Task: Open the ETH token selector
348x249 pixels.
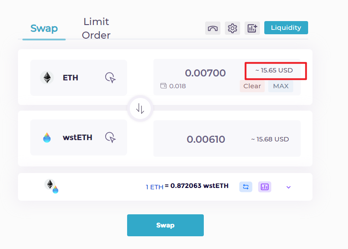Action: click(x=78, y=78)
